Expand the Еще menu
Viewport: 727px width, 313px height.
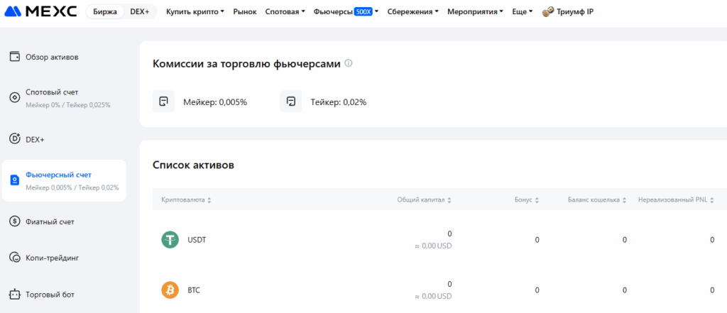523,11
